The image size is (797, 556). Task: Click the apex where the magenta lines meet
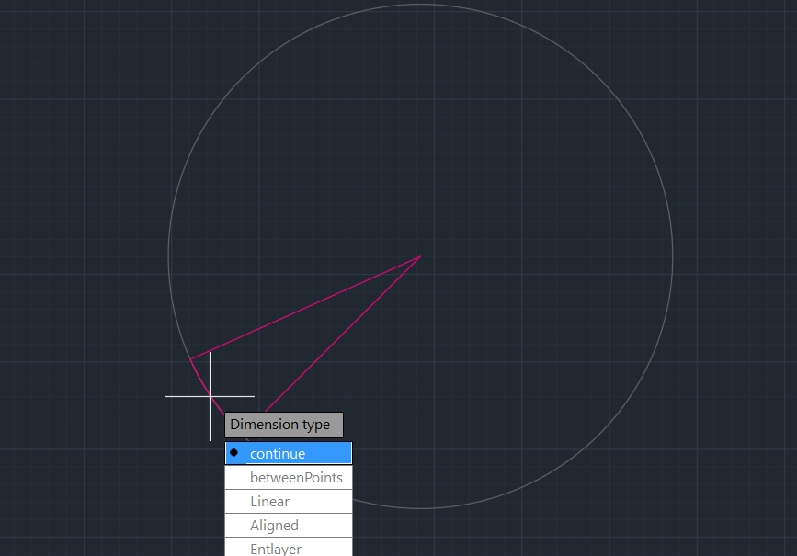point(420,256)
